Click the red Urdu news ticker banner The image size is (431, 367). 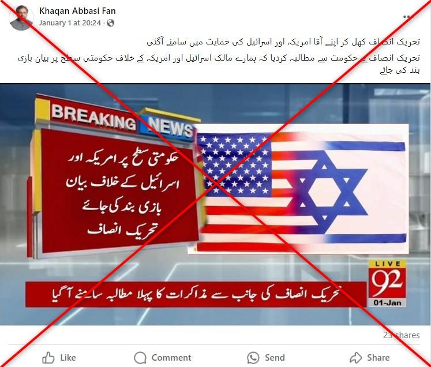pyautogui.click(x=196, y=294)
